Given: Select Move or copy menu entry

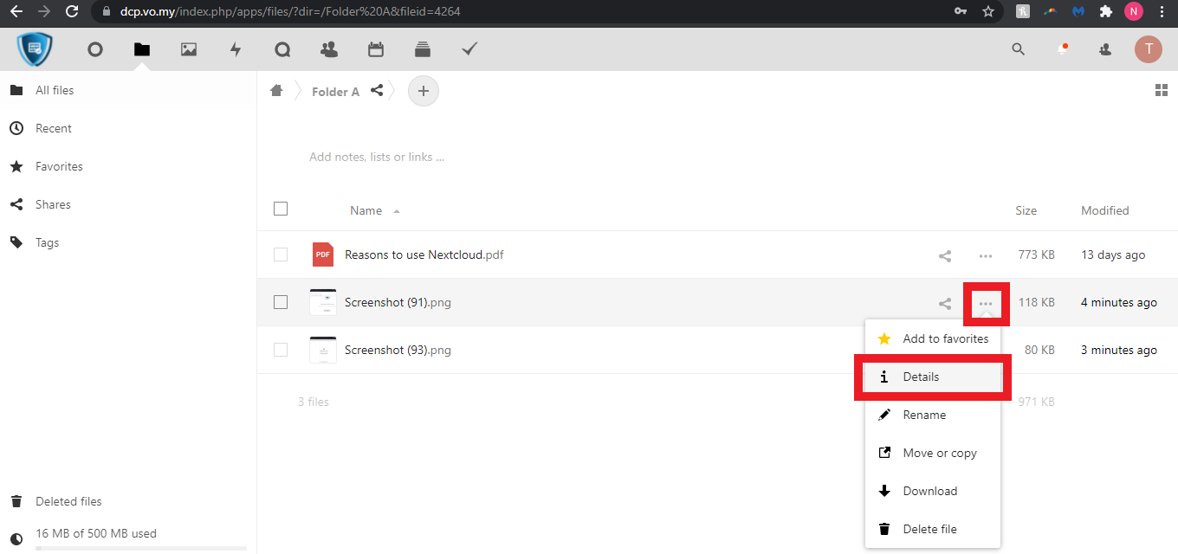Looking at the screenshot, I should pyautogui.click(x=939, y=453).
